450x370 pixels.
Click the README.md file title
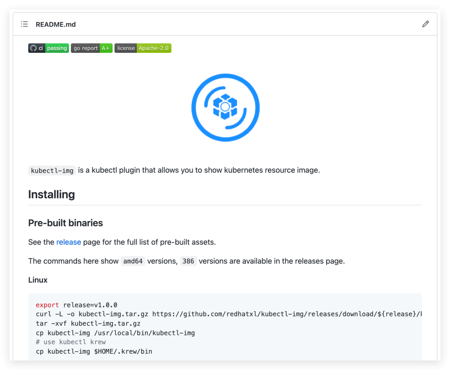(x=56, y=25)
